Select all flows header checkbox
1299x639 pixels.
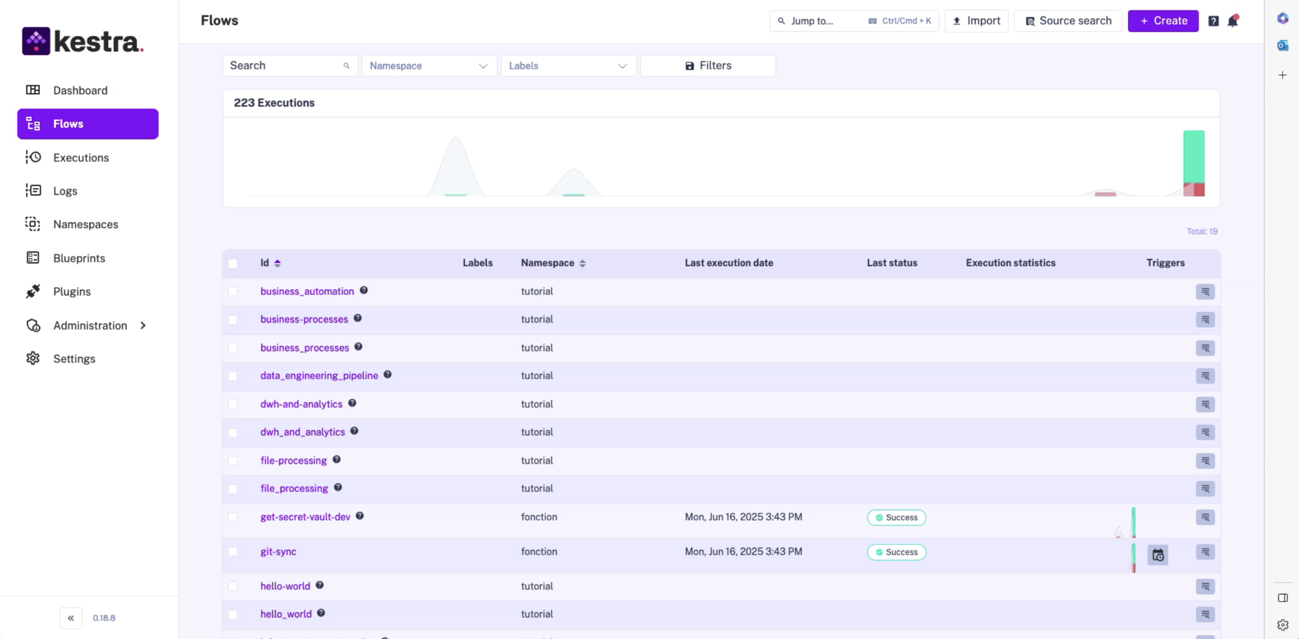pos(232,263)
